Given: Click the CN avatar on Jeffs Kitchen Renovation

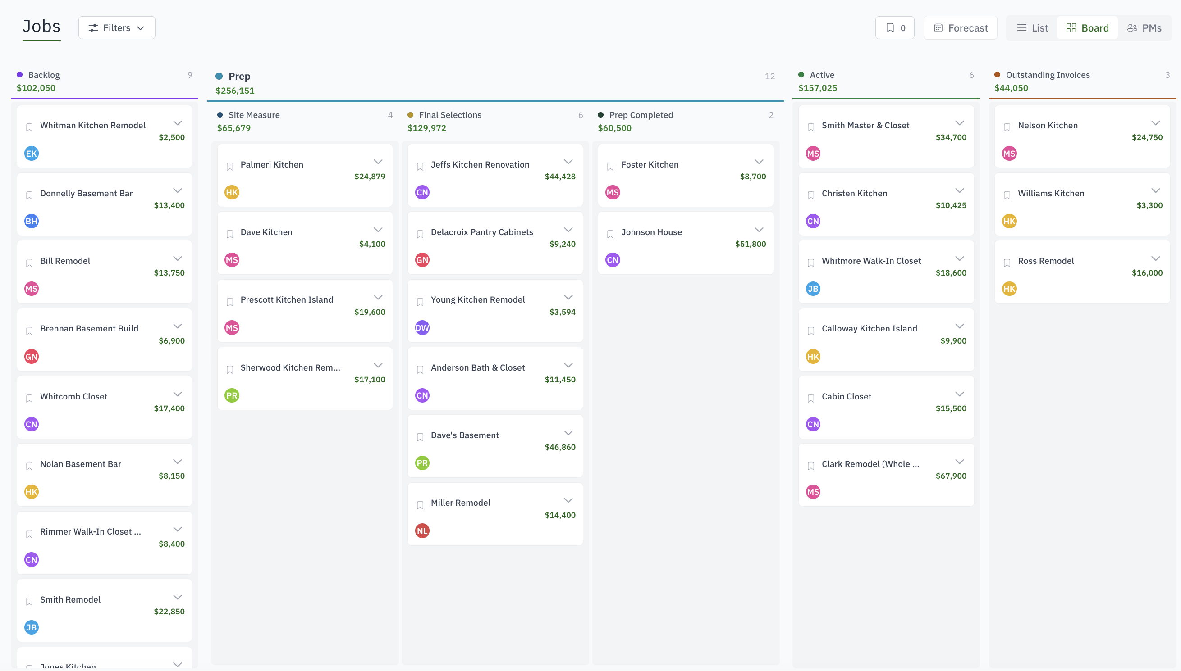Looking at the screenshot, I should 422,193.
